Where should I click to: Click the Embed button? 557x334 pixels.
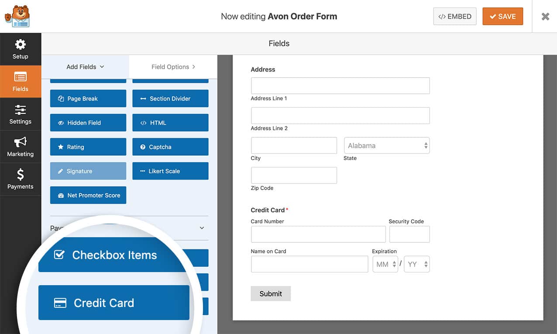(x=455, y=17)
